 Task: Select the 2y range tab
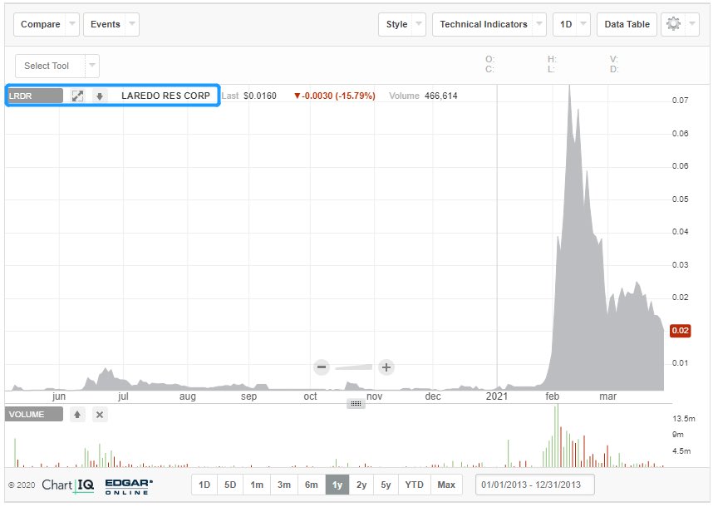(361, 485)
